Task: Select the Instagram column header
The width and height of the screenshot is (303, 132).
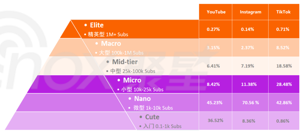Action: (x=250, y=12)
